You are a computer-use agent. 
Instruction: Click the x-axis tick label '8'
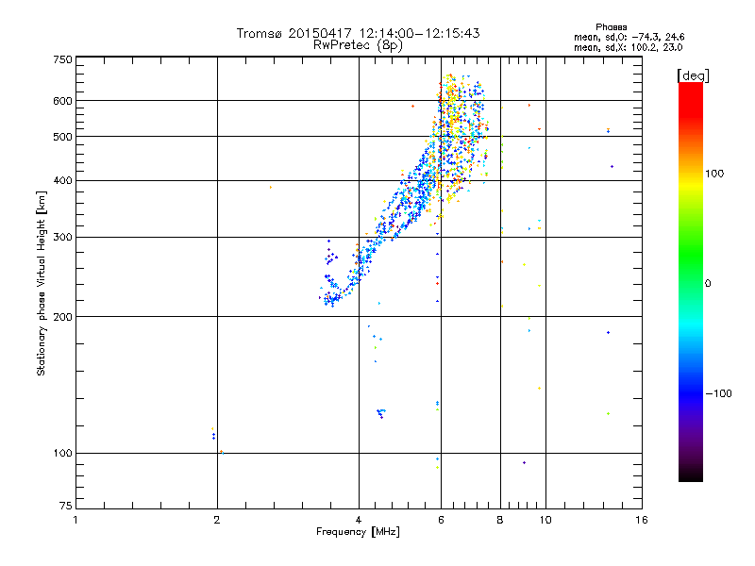(x=500, y=520)
